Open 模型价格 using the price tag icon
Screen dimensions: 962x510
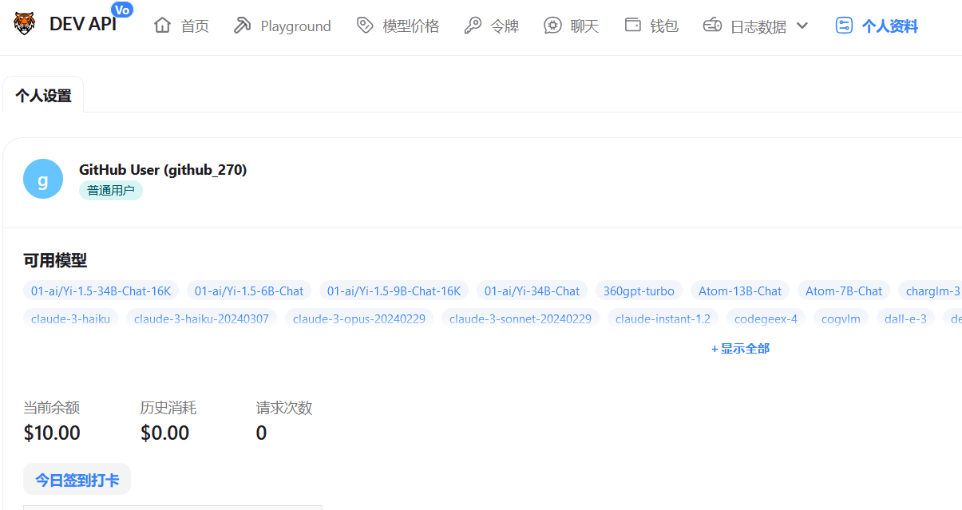coord(365,26)
